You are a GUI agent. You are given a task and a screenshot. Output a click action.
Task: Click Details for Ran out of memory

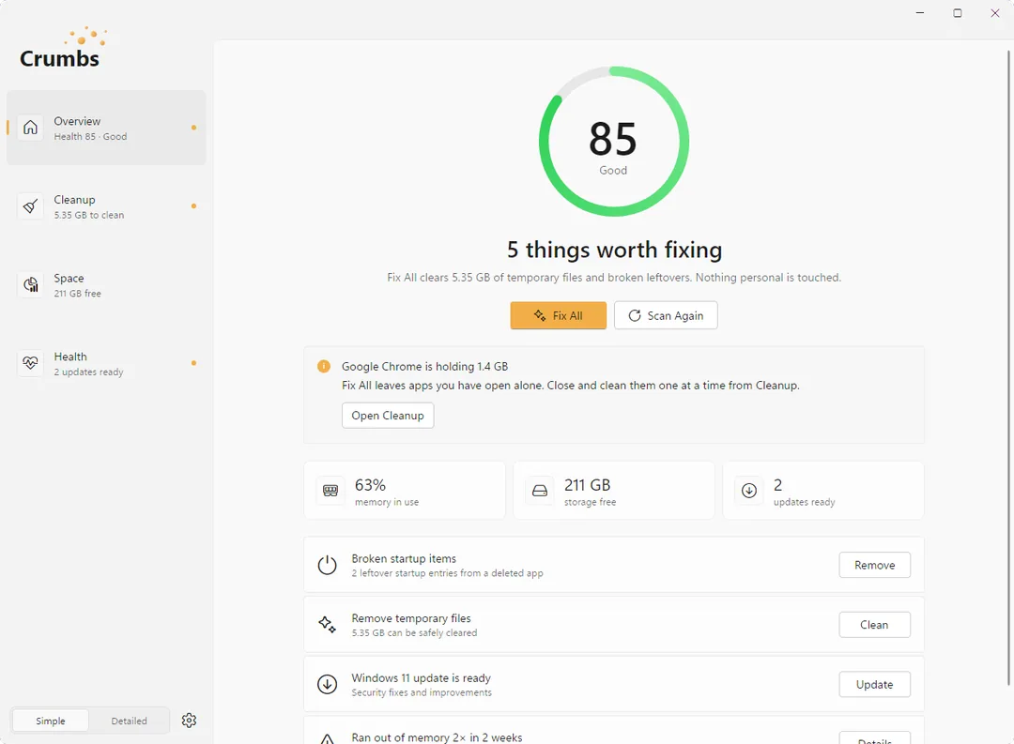coord(874,738)
